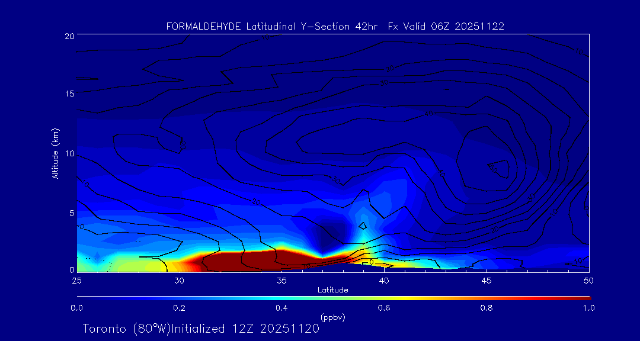The width and height of the screenshot is (640, 341).
Task: Click altitude axis tick label 20
Action: point(69,36)
